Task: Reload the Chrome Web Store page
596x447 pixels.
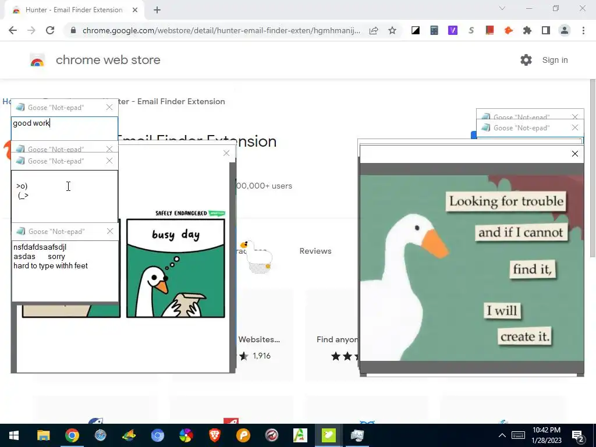Action: pyautogui.click(x=50, y=30)
